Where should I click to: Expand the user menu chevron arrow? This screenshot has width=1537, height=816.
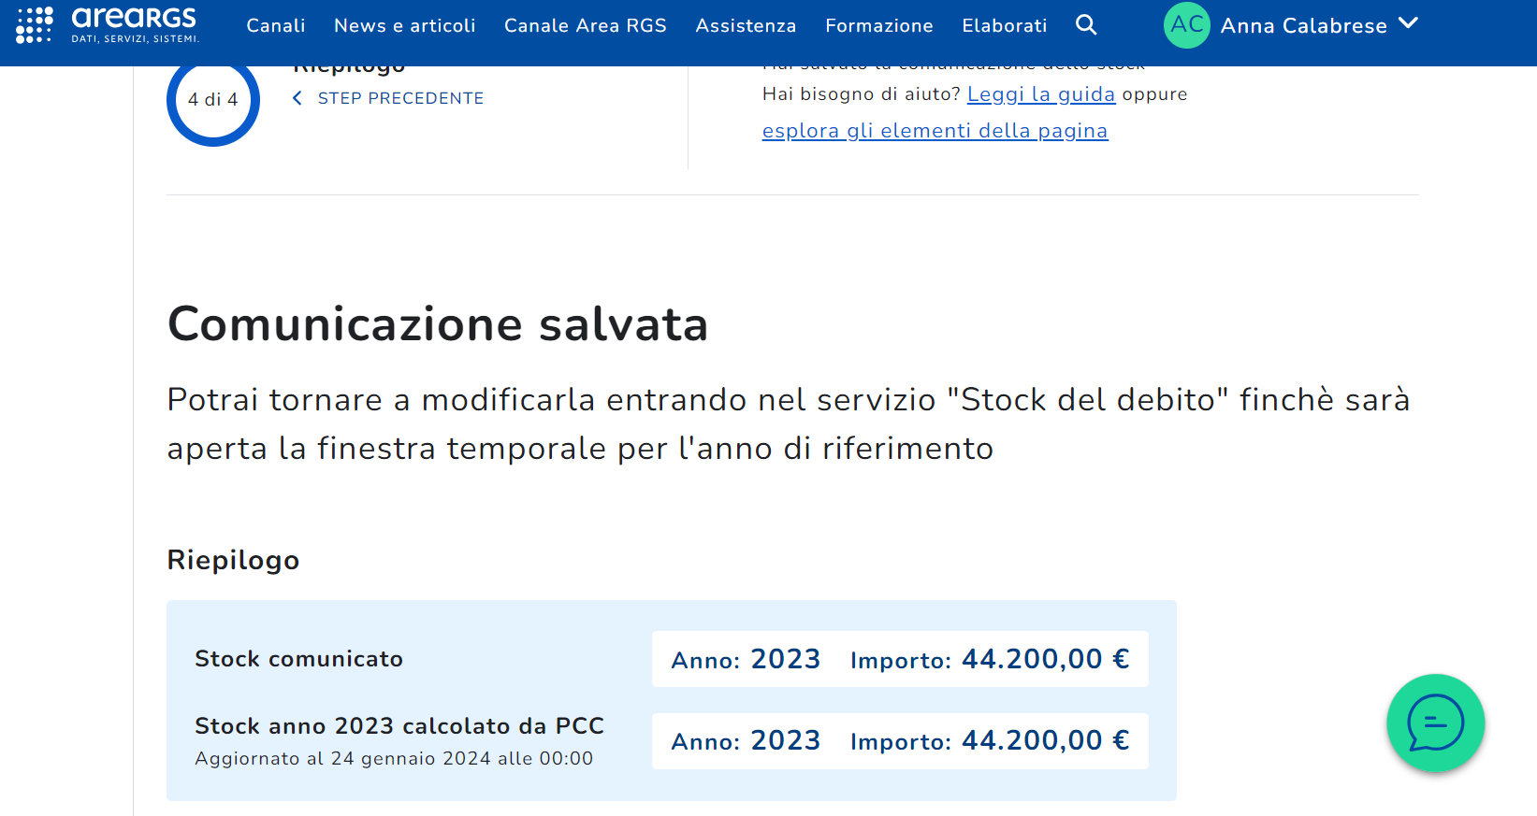tap(1408, 24)
